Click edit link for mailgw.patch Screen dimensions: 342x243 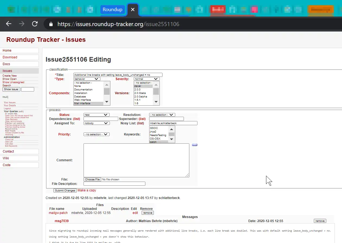pos(135,213)
